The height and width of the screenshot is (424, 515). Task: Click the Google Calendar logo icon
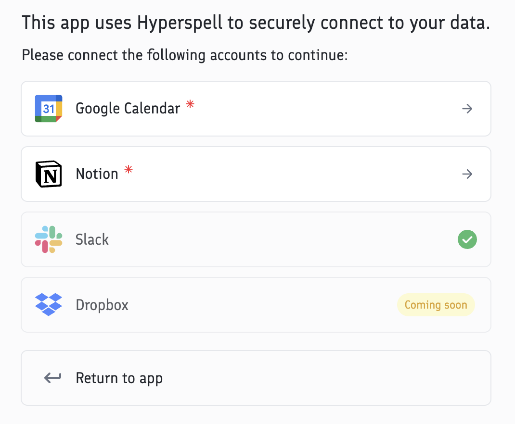(49, 109)
